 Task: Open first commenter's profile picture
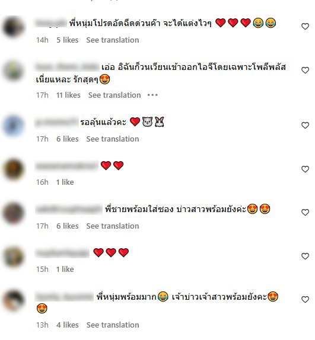click(x=14, y=27)
